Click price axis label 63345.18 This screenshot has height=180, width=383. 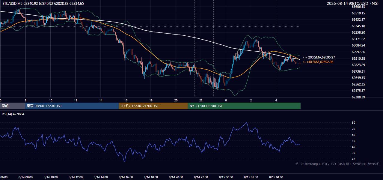[358, 26]
